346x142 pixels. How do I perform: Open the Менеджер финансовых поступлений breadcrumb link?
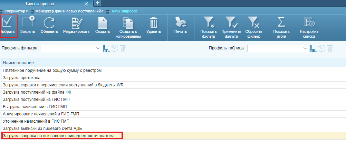click(68, 11)
